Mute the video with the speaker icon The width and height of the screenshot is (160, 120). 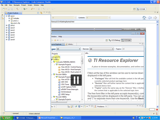point(136,29)
